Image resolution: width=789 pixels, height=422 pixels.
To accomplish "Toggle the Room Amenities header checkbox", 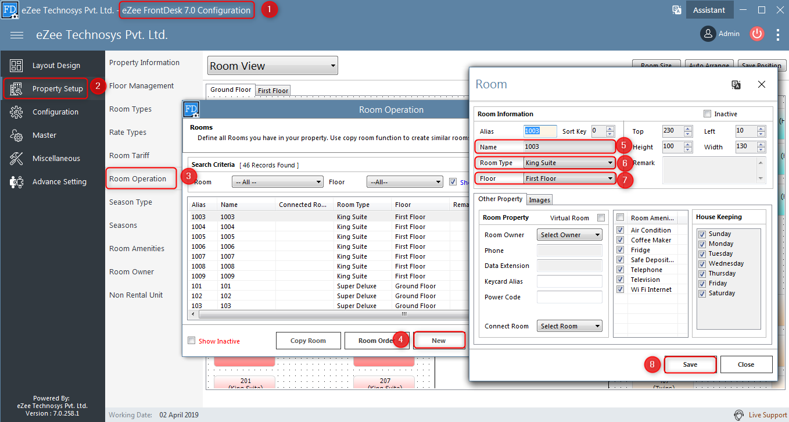I will click(x=620, y=217).
